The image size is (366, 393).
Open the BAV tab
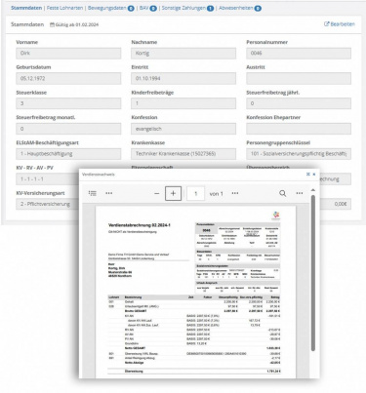click(148, 8)
